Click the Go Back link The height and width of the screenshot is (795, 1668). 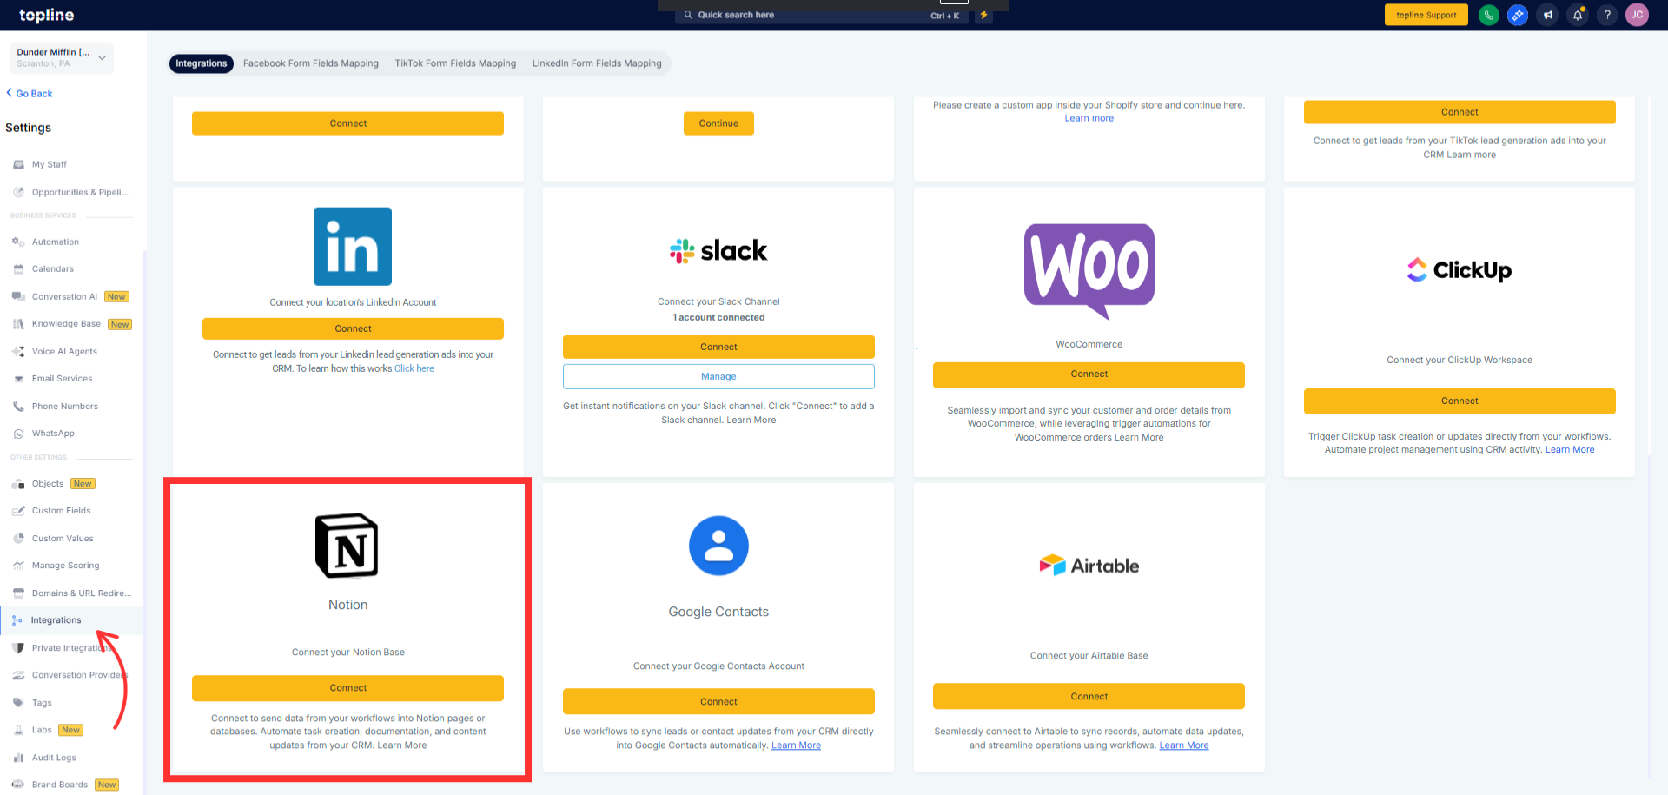point(30,94)
